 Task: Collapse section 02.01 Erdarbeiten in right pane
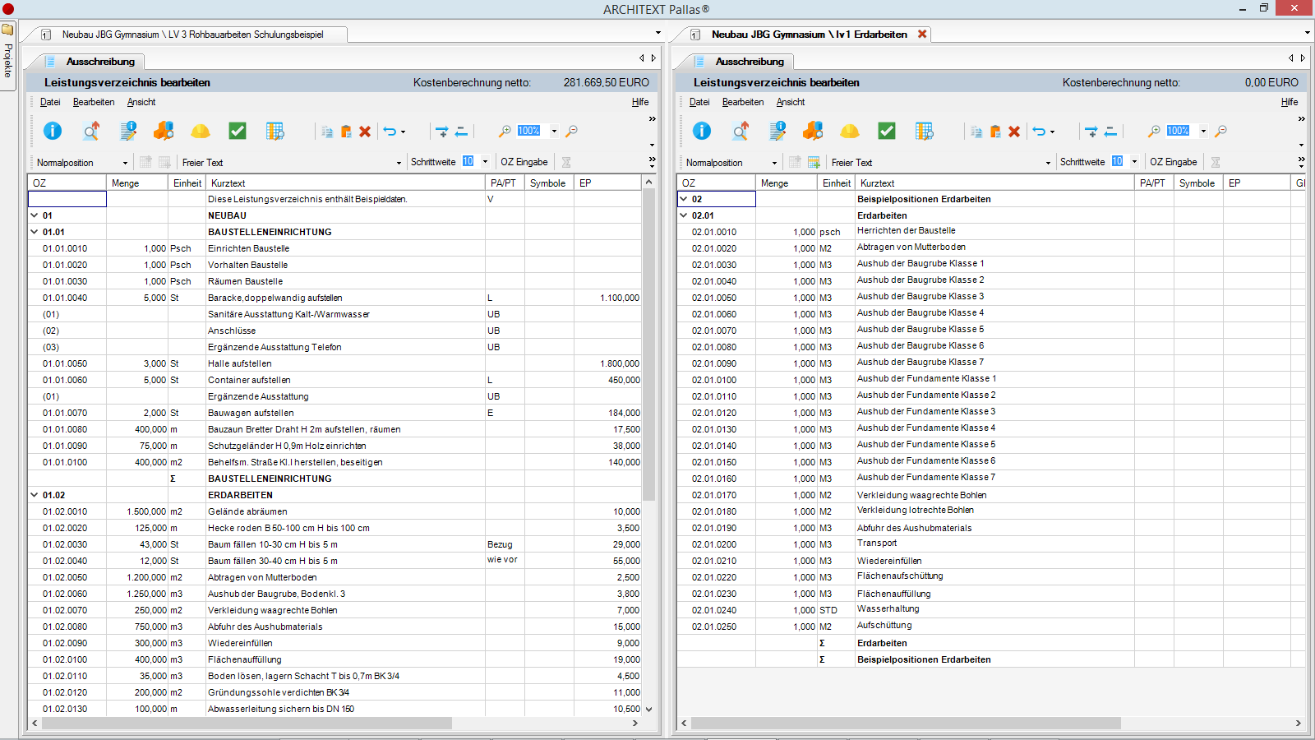click(684, 215)
